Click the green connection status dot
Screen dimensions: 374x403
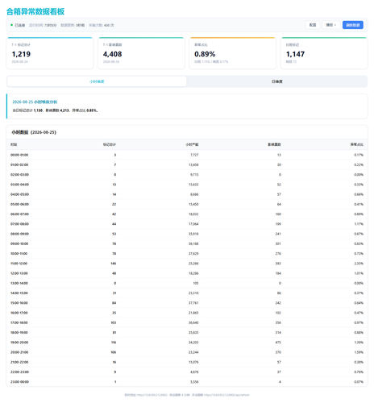tap(11, 25)
